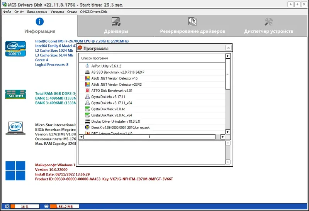Screen dimensions: 309x211
Task: Open the Опции menu
Action: 72,12
